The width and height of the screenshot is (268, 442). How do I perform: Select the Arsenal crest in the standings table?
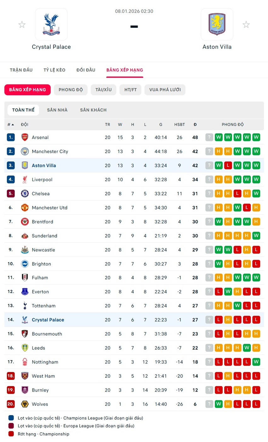25,137
